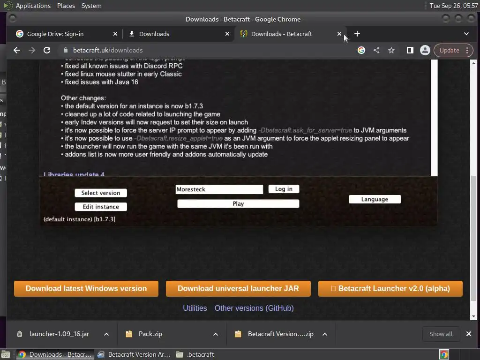Close the downloads shelf
The width and height of the screenshot is (480, 360).
click(x=469, y=334)
